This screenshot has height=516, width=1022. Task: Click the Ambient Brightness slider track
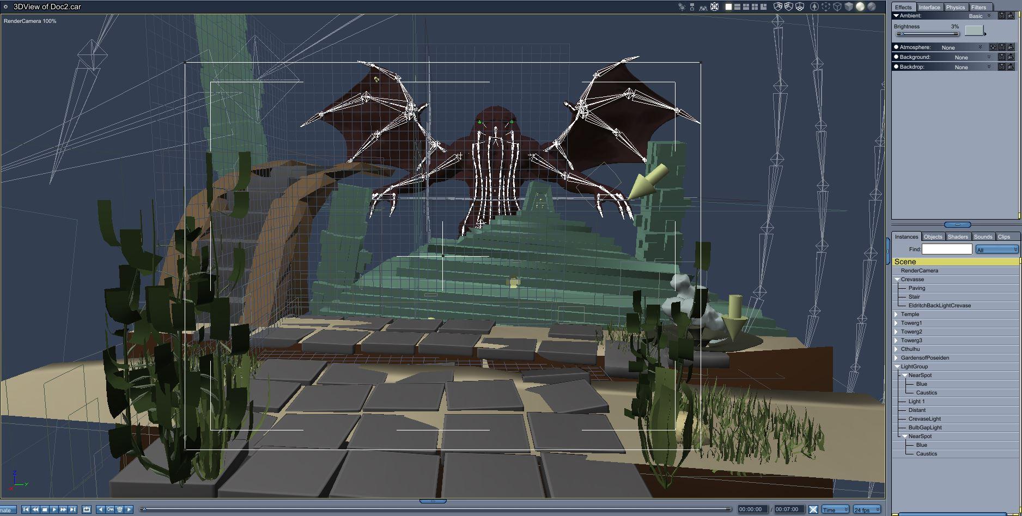click(x=927, y=34)
